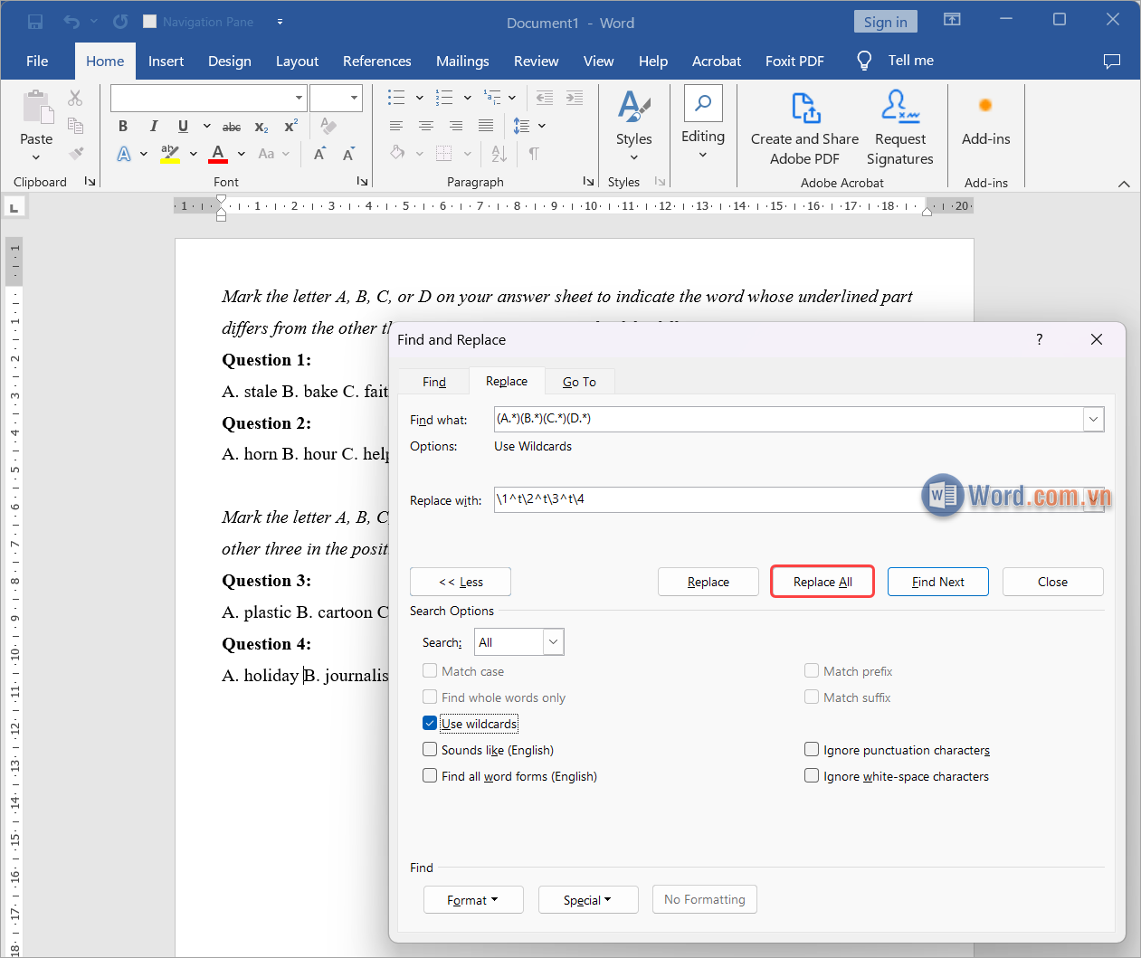Align text to the right
Image resolution: width=1141 pixels, height=958 pixels.
456,126
